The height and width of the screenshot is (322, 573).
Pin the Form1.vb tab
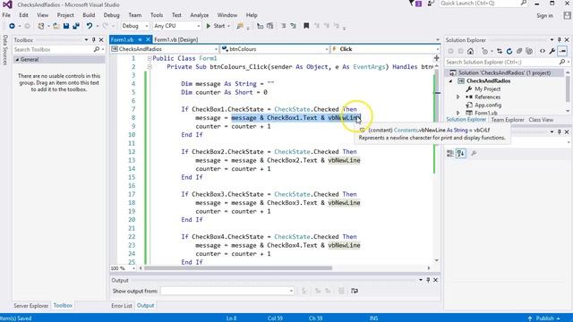click(x=140, y=39)
